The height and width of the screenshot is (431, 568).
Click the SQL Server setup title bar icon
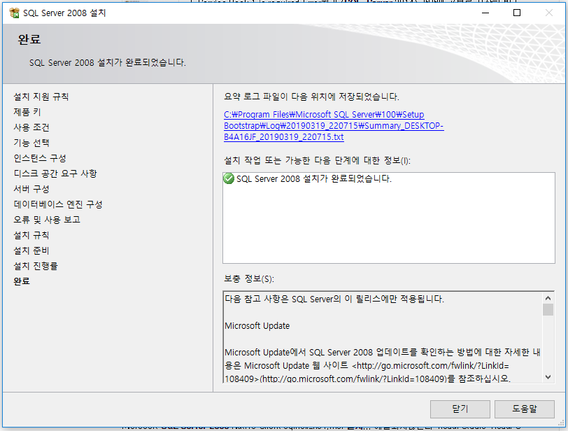(x=15, y=13)
